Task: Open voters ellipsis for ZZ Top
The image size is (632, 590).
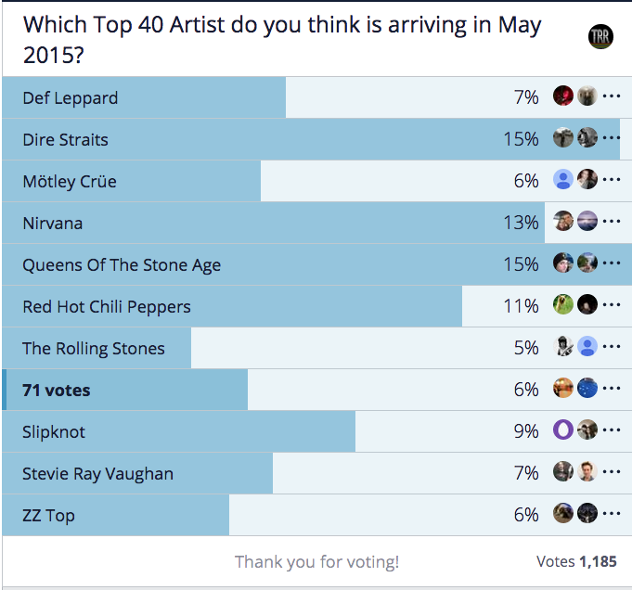Action: coord(612,513)
